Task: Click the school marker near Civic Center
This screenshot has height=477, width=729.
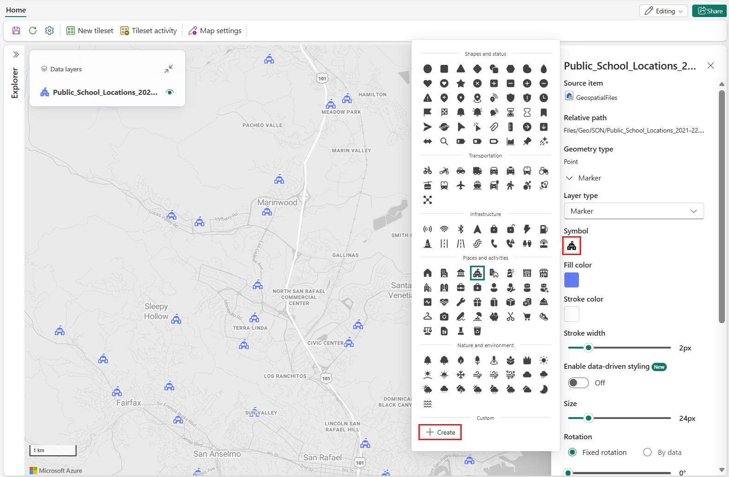Action: pos(349,343)
